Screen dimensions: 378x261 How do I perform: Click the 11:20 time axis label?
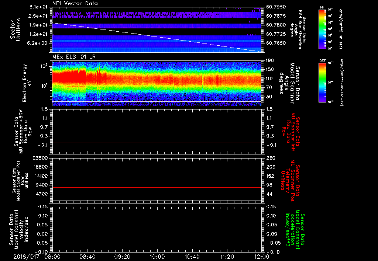227,256
